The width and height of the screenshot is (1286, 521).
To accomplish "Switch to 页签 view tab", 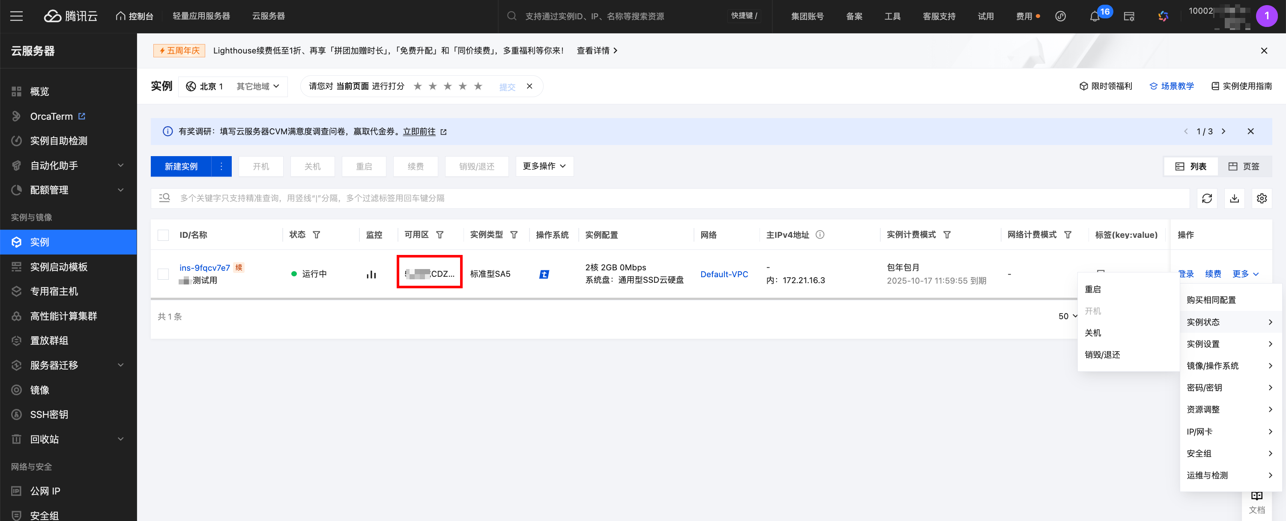I will [1244, 166].
